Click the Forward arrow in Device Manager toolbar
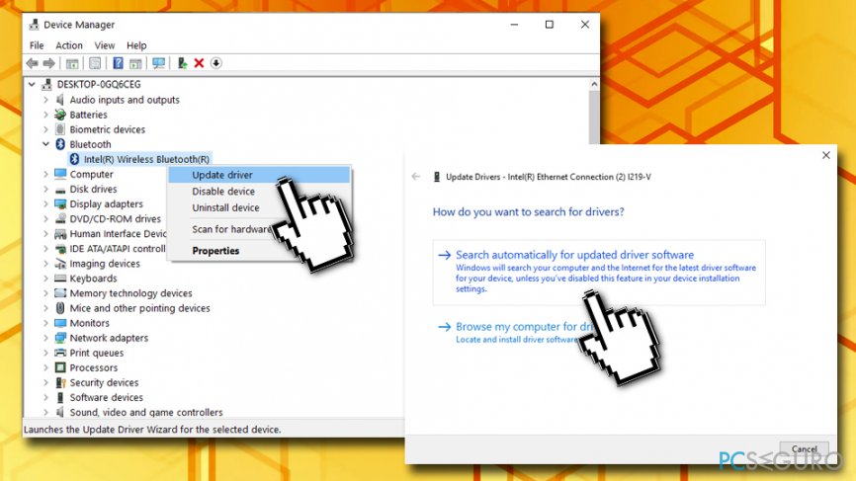Image resolution: width=856 pixels, height=481 pixels. 49,63
